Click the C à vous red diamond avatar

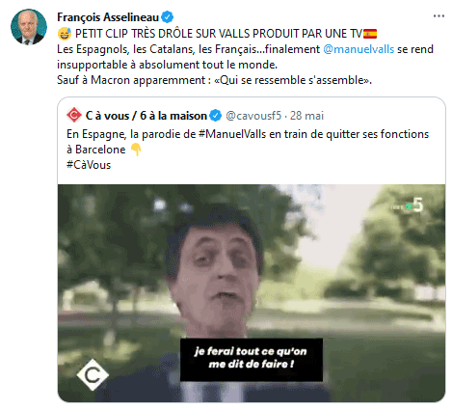[x=74, y=115]
